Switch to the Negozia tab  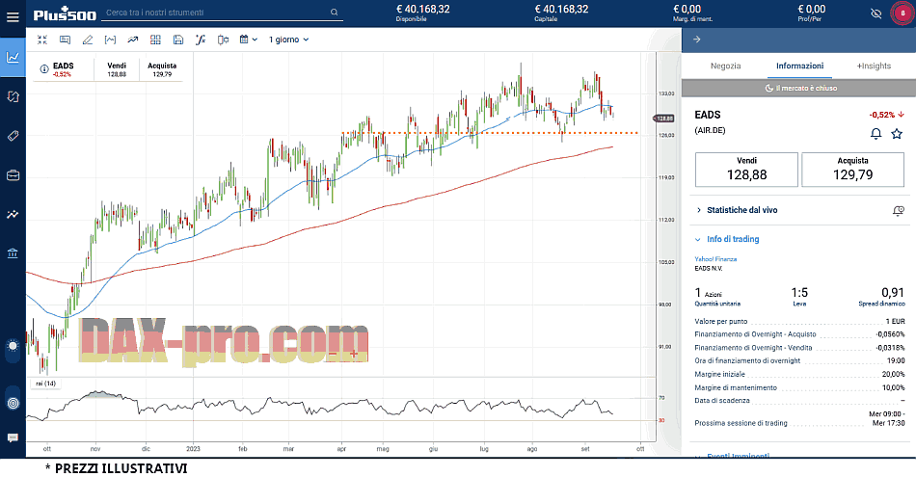click(725, 66)
